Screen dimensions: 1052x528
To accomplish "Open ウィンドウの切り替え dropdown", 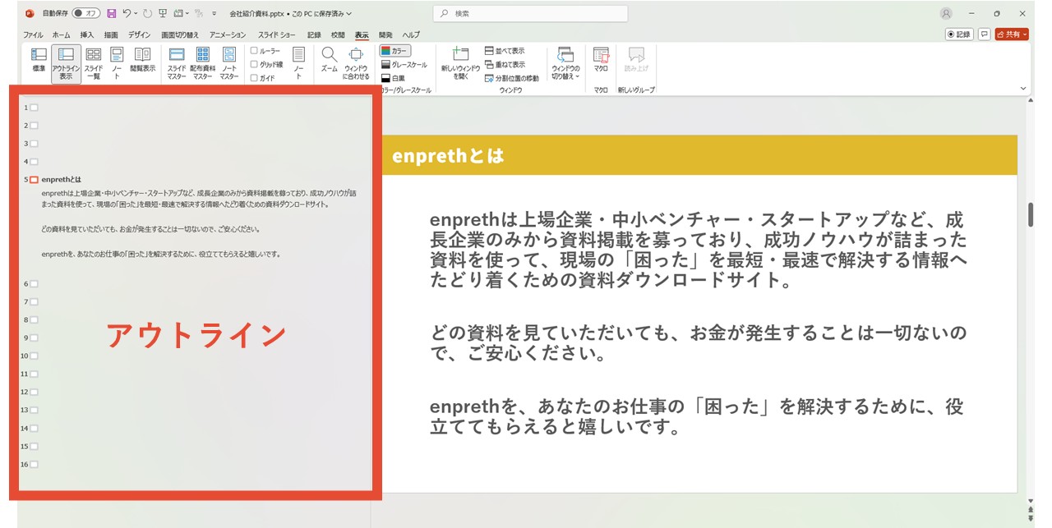I will click(565, 62).
